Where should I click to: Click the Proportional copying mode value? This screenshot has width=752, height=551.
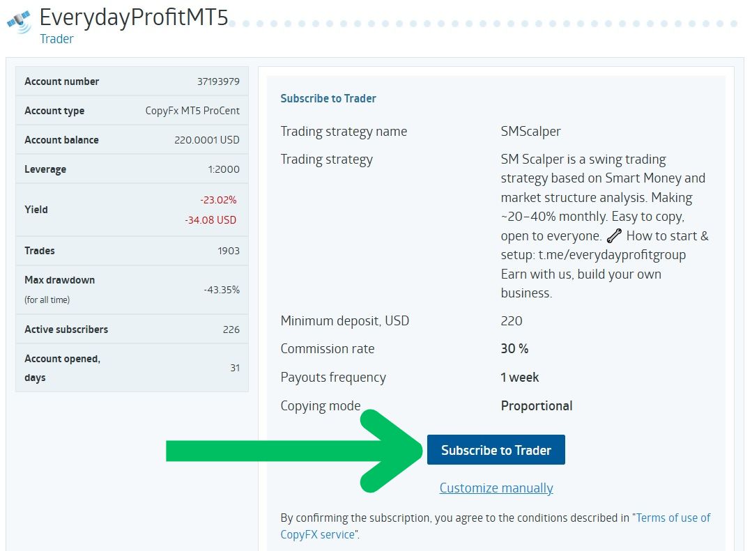pos(537,406)
